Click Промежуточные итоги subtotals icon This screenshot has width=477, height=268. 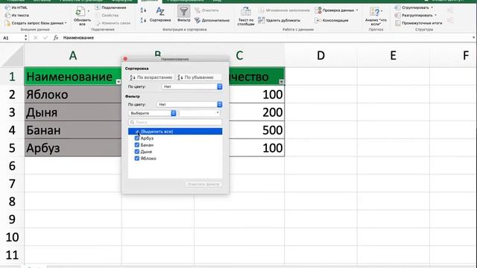point(397,23)
